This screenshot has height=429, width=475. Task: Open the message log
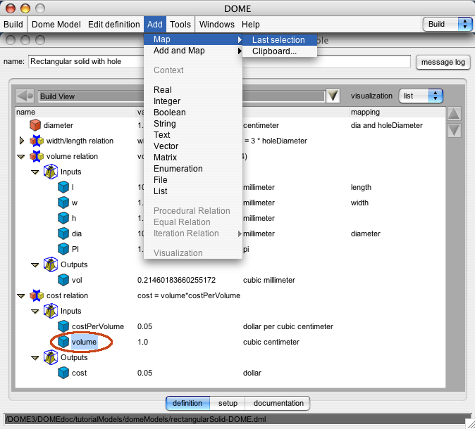coord(443,63)
